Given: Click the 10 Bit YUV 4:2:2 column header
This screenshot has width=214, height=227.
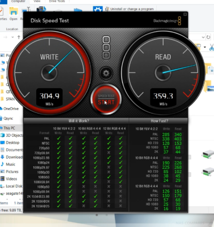Looking at the screenshot, I should 64,129.
